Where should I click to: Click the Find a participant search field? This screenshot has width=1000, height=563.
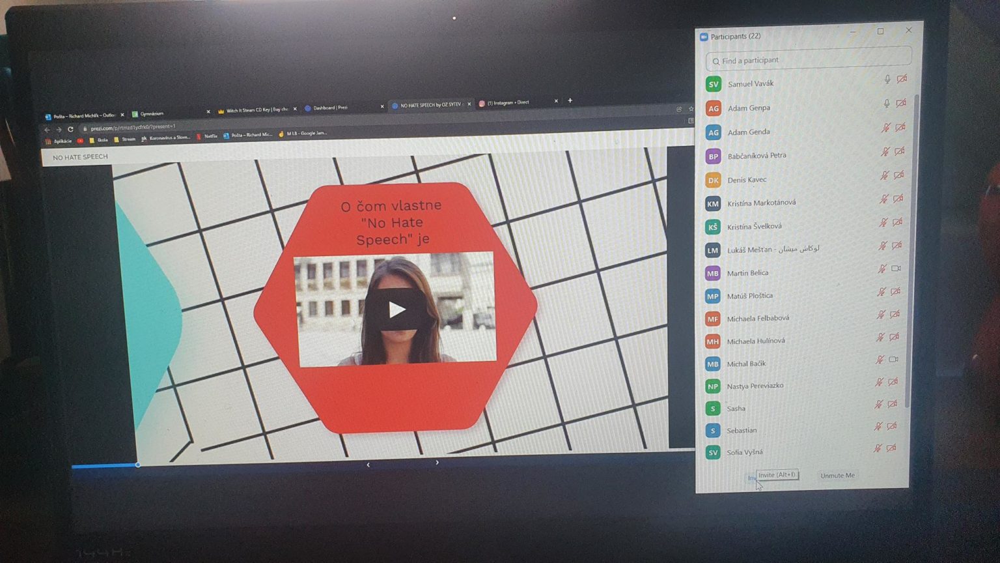coord(809,60)
